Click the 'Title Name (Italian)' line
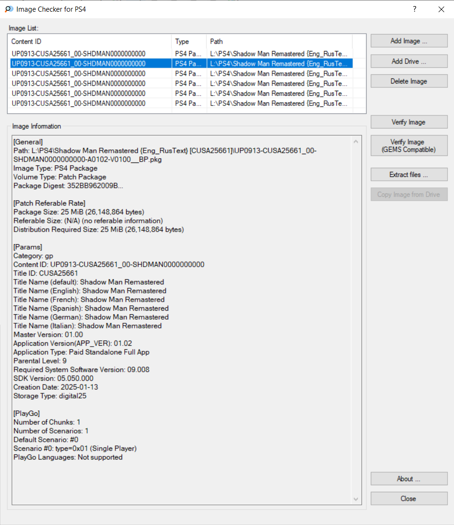This screenshot has height=525, width=454. click(x=88, y=326)
